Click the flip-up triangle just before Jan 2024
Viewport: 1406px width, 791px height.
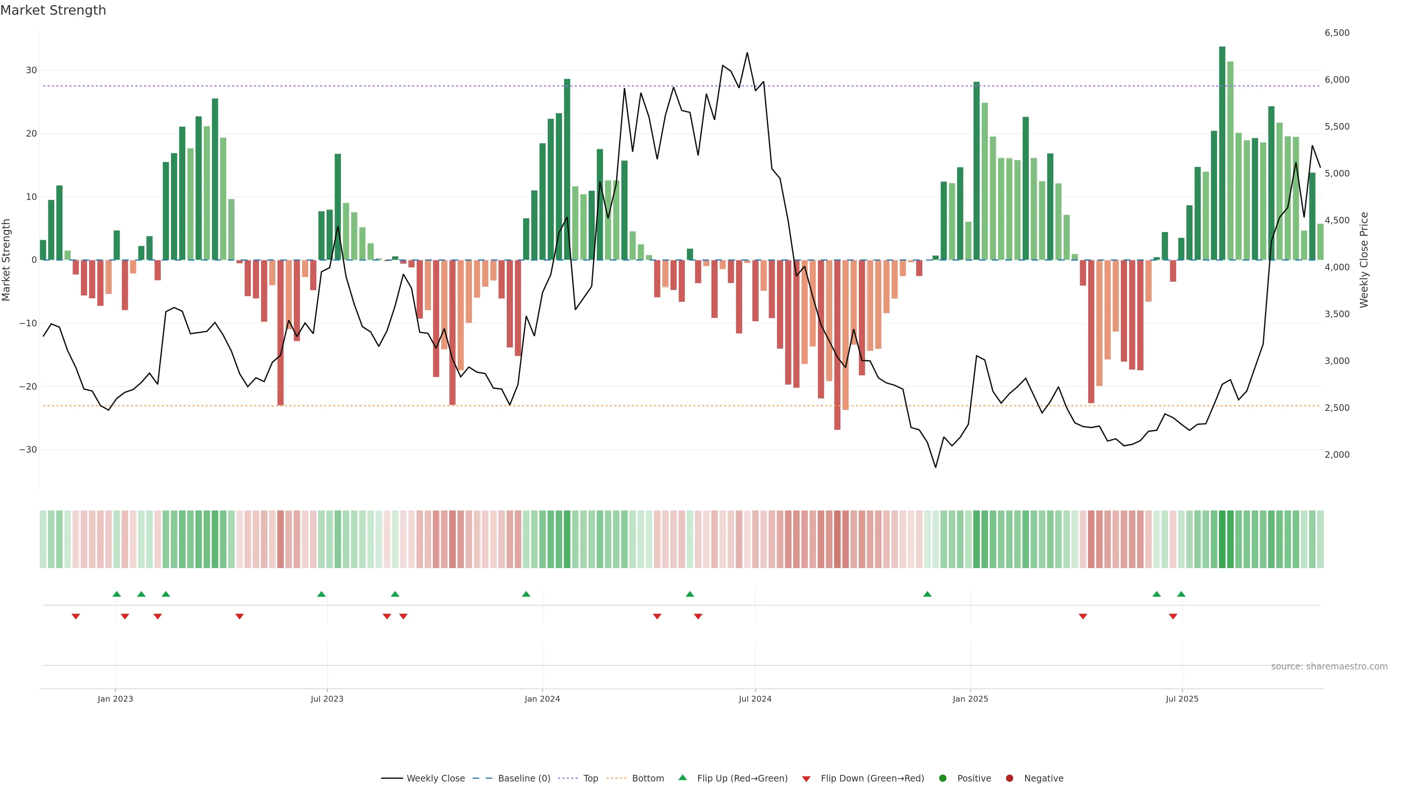point(526,594)
